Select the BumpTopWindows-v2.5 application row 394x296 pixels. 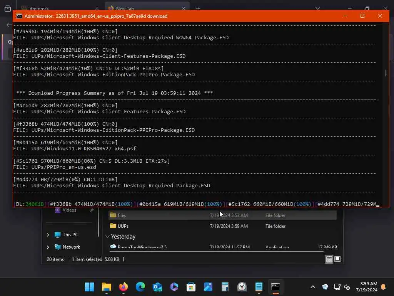[222, 246]
